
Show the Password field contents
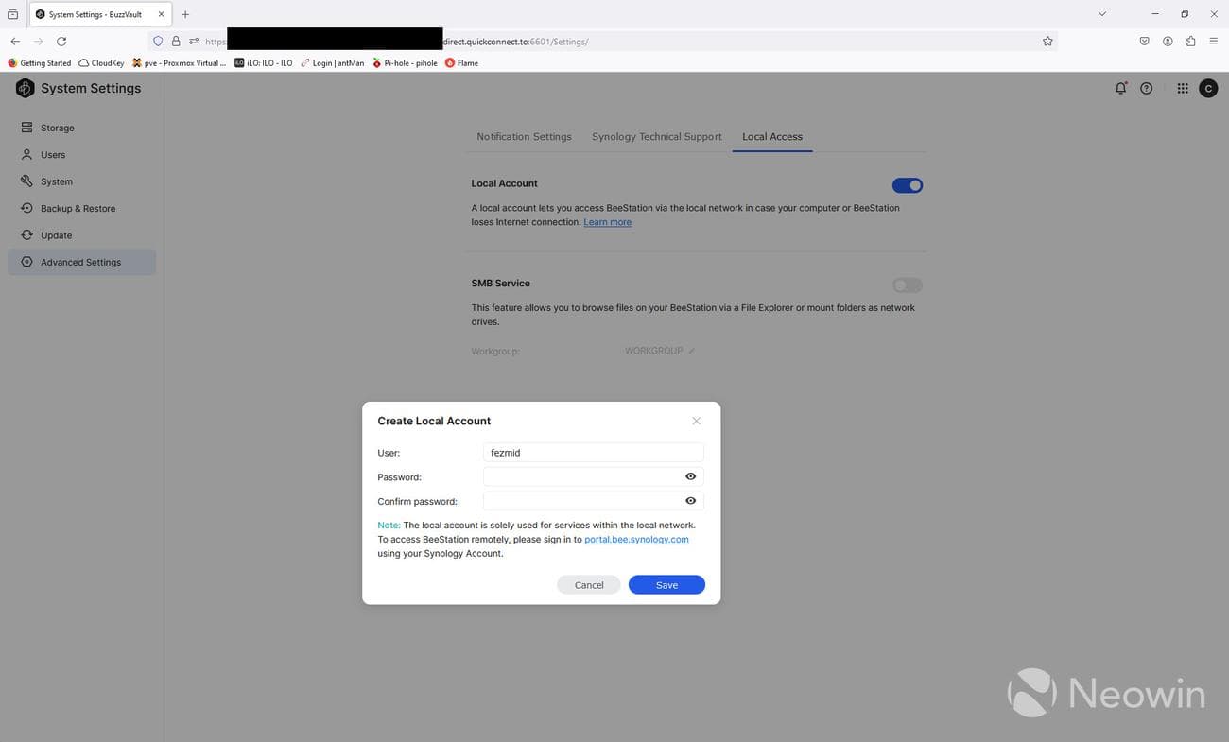689,476
